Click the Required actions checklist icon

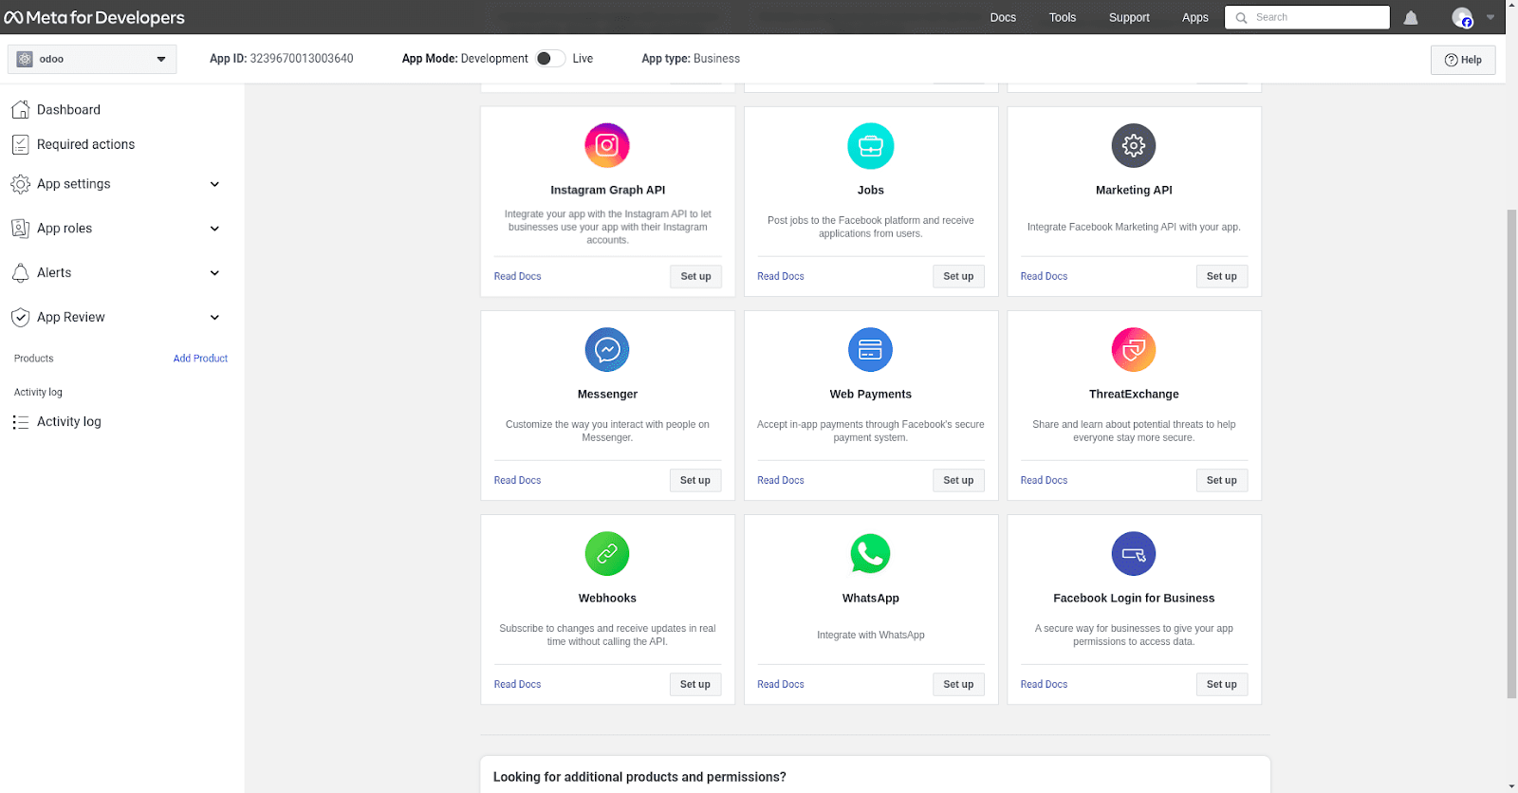tap(20, 144)
